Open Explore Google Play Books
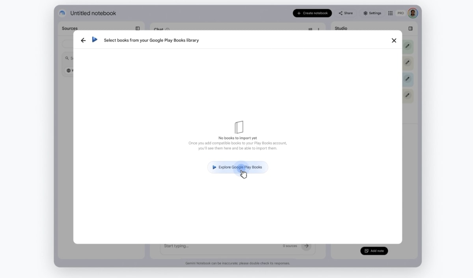 [x=238, y=167]
